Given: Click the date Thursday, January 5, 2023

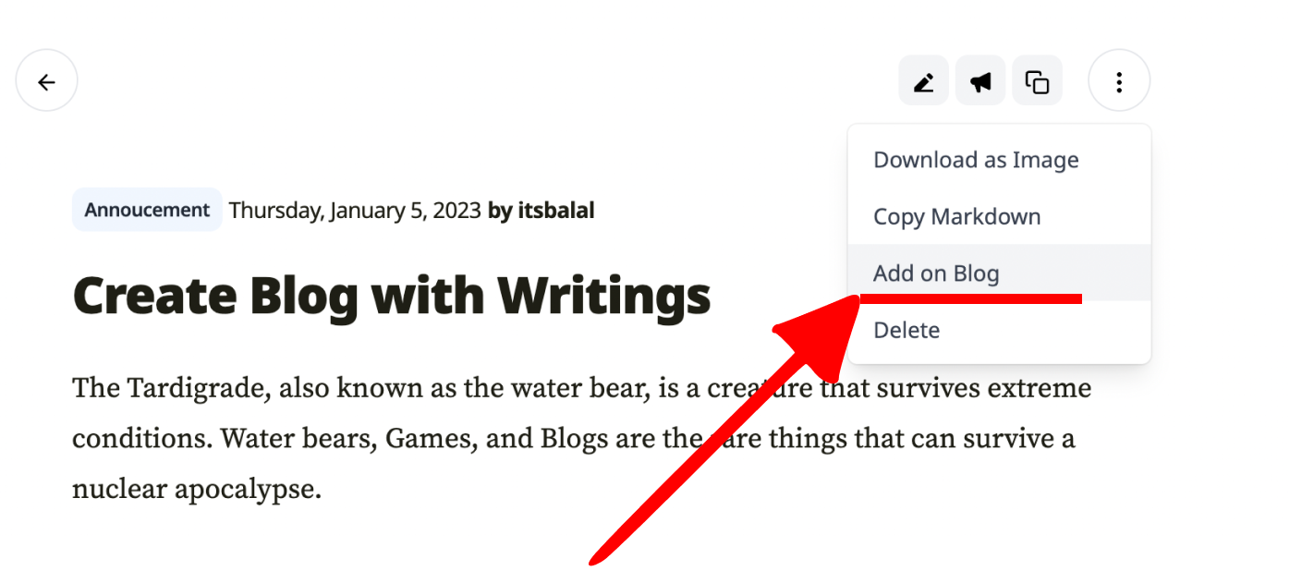Looking at the screenshot, I should [x=355, y=211].
